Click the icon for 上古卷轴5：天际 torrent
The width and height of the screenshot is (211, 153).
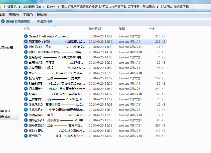click(26, 99)
